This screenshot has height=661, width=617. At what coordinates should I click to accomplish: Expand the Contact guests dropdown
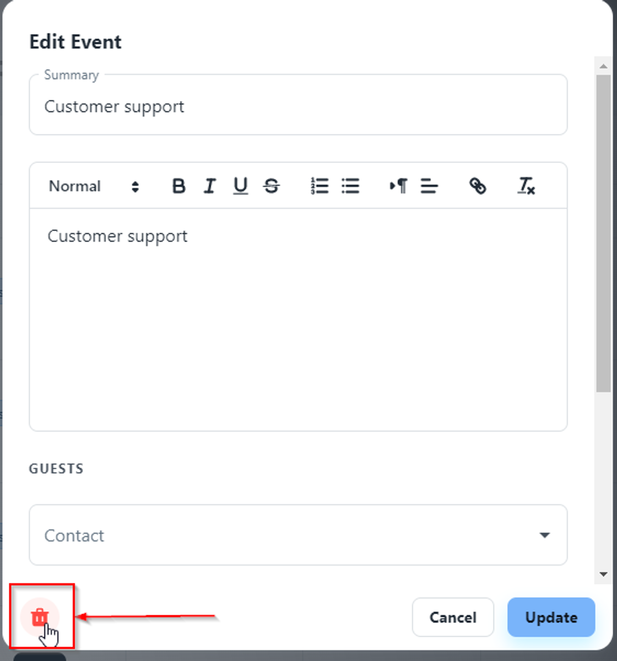544,535
